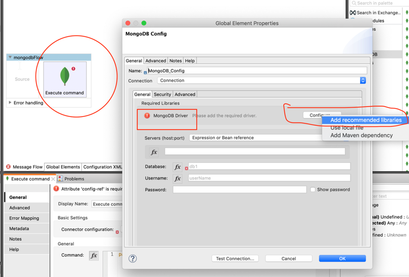This screenshot has height=277, width=409.
Task: Click the Source placeholder in mongodbFlow
Action: click(x=22, y=79)
